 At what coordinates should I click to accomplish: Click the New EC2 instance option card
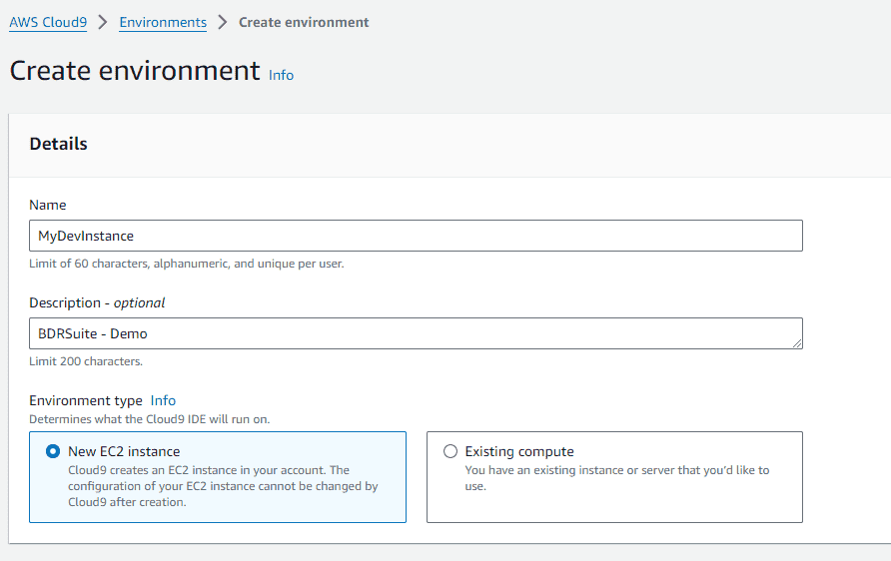[218, 477]
